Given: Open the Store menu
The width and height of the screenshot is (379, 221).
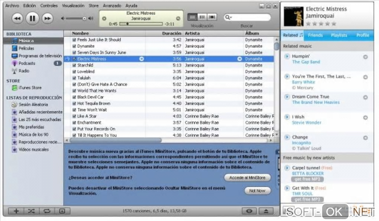Looking at the screenshot, I should pyautogui.click(x=94, y=5).
